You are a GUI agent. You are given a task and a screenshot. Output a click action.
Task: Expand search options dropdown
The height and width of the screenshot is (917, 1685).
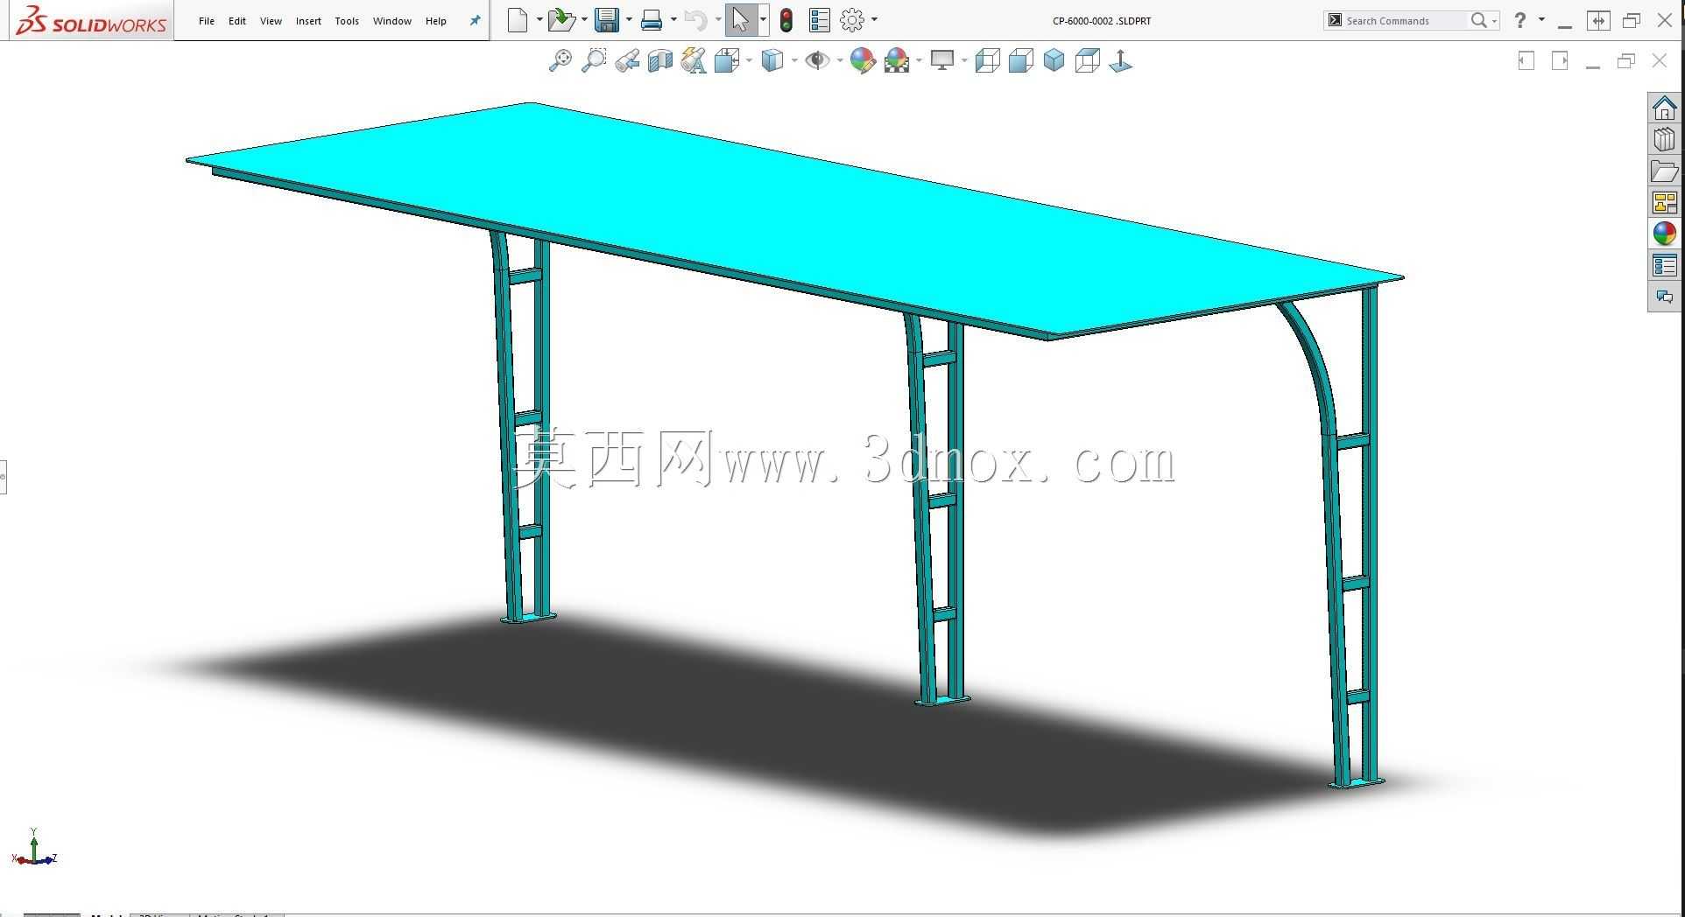click(x=1494, y=21)
